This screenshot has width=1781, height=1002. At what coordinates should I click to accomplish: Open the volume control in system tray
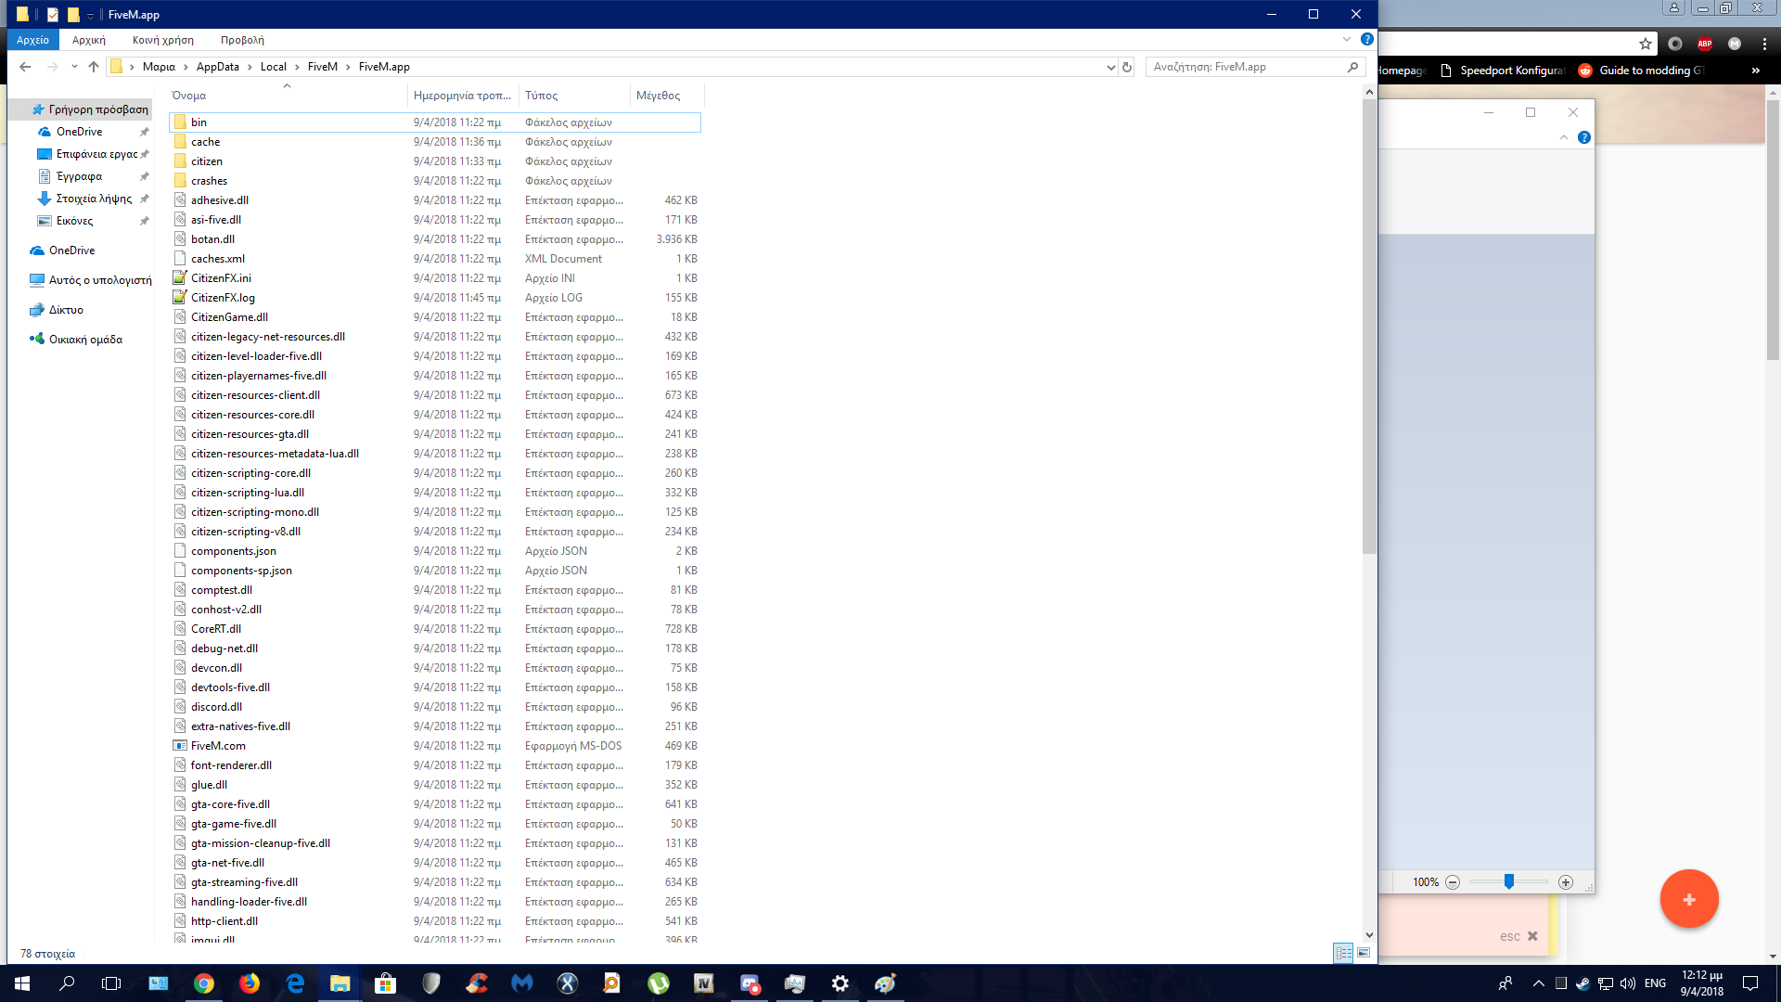(x=1628, y=983)
